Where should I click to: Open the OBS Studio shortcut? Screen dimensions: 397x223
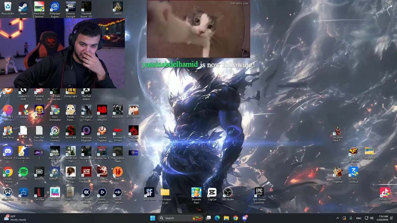tap(228, 194)
